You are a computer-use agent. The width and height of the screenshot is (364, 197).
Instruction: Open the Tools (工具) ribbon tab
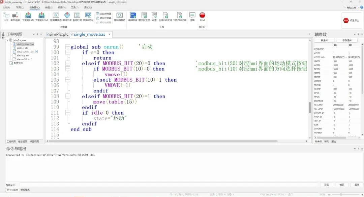click(75, 7)
